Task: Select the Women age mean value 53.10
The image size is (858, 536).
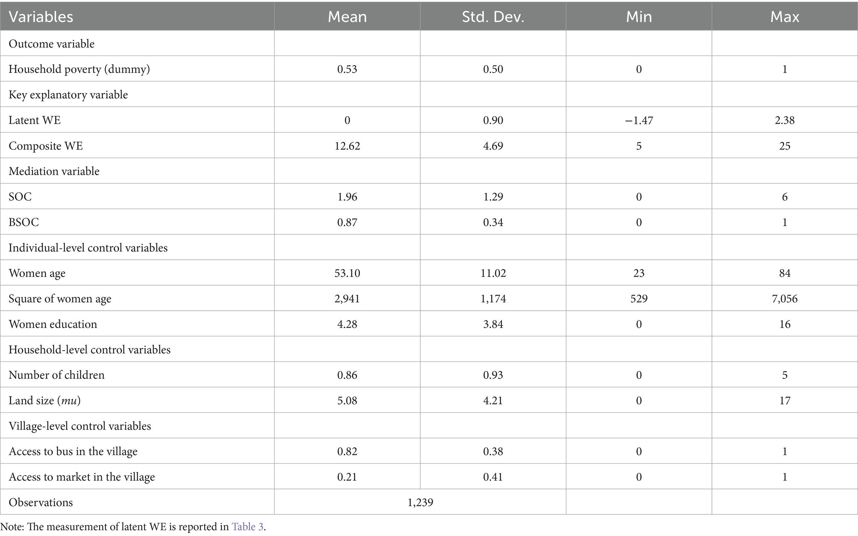Action: pos(347,273)
